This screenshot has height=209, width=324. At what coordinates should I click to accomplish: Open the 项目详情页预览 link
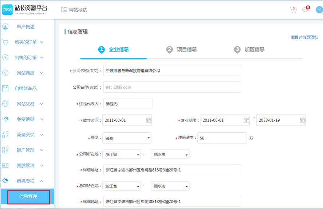coord(304,37)
